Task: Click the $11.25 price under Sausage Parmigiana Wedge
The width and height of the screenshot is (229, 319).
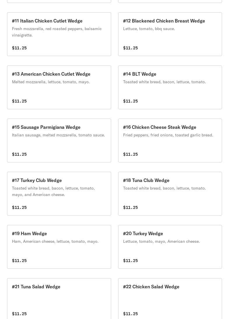Action: click(x=19, y=154)
